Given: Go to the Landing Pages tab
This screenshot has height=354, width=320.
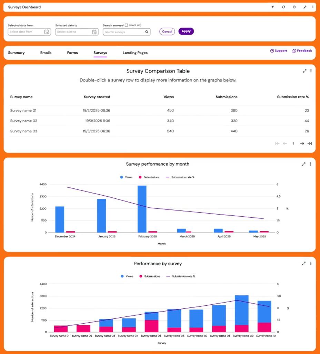Looking at the screenshot, I should (135, 52).
